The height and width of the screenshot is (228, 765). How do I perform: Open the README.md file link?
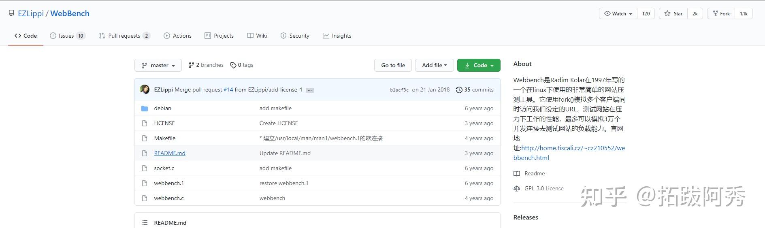[170, 153]
